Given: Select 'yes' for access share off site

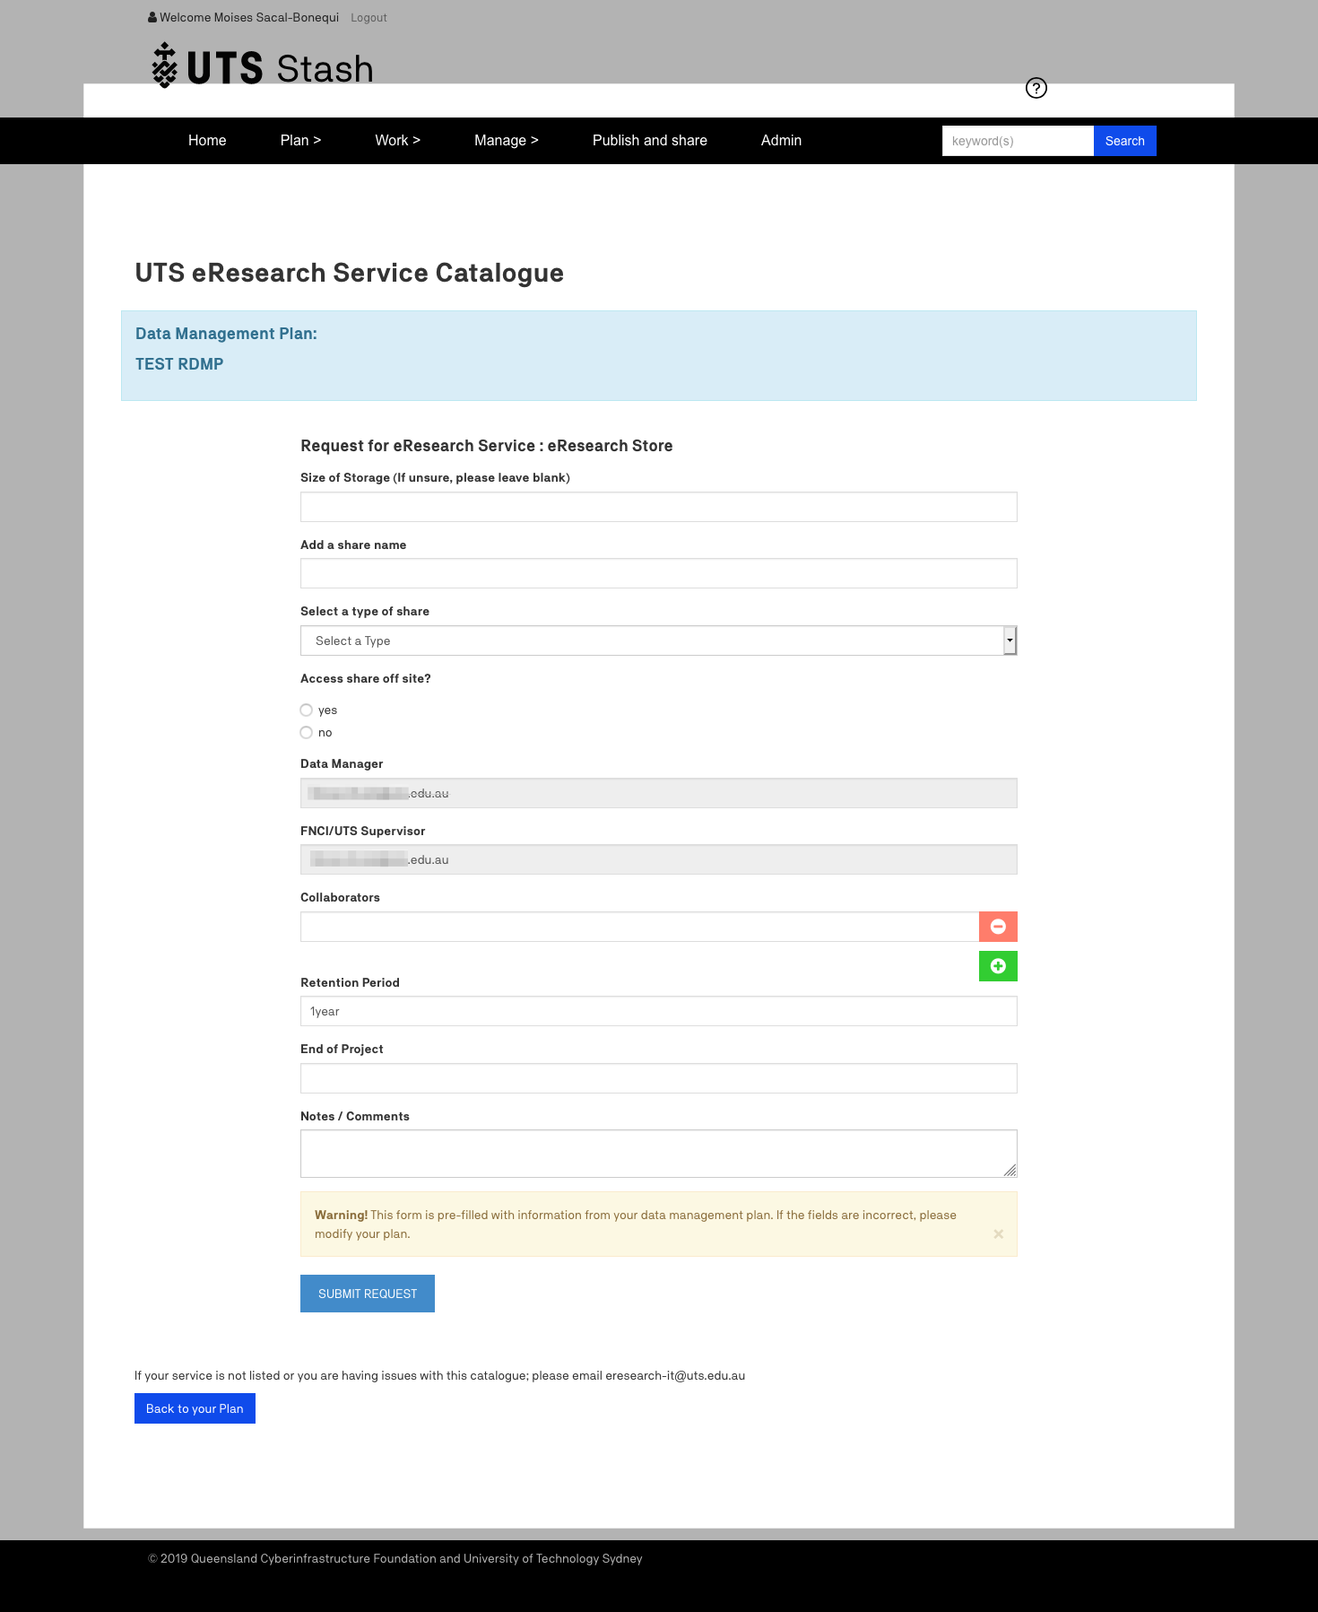Looking at the screenshot, I should coord(307,710).
